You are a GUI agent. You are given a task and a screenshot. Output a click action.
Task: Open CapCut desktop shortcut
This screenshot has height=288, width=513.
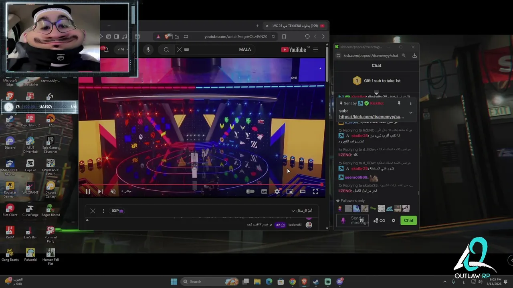click(x=30, y=165)
